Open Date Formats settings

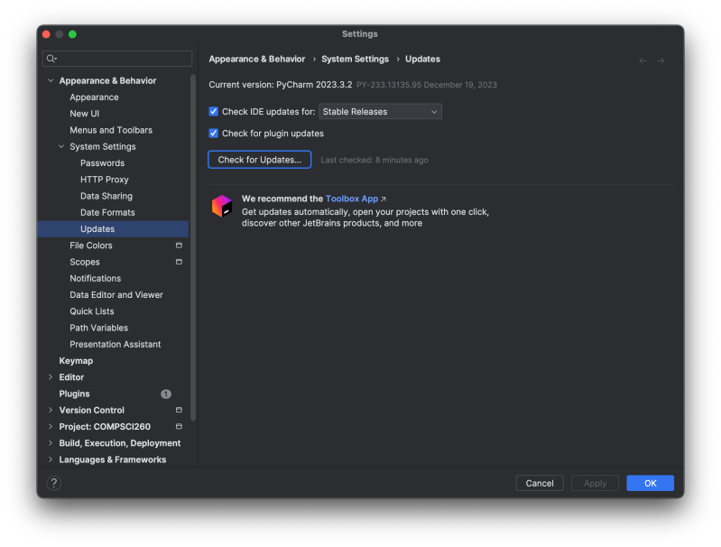point(107,212)
